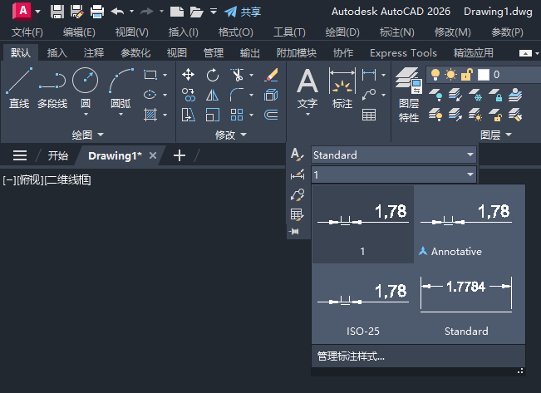Toggle layer 0 on/off lightbulb

[435, 75]
